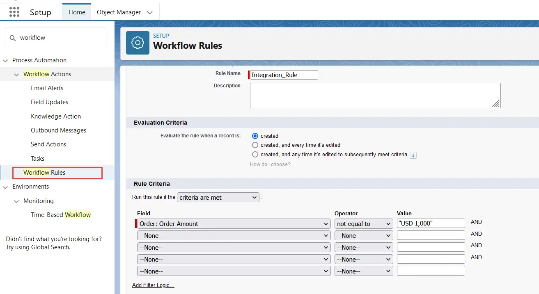
Task: Open the second row field dropdown
Action: tap(234, 235)
